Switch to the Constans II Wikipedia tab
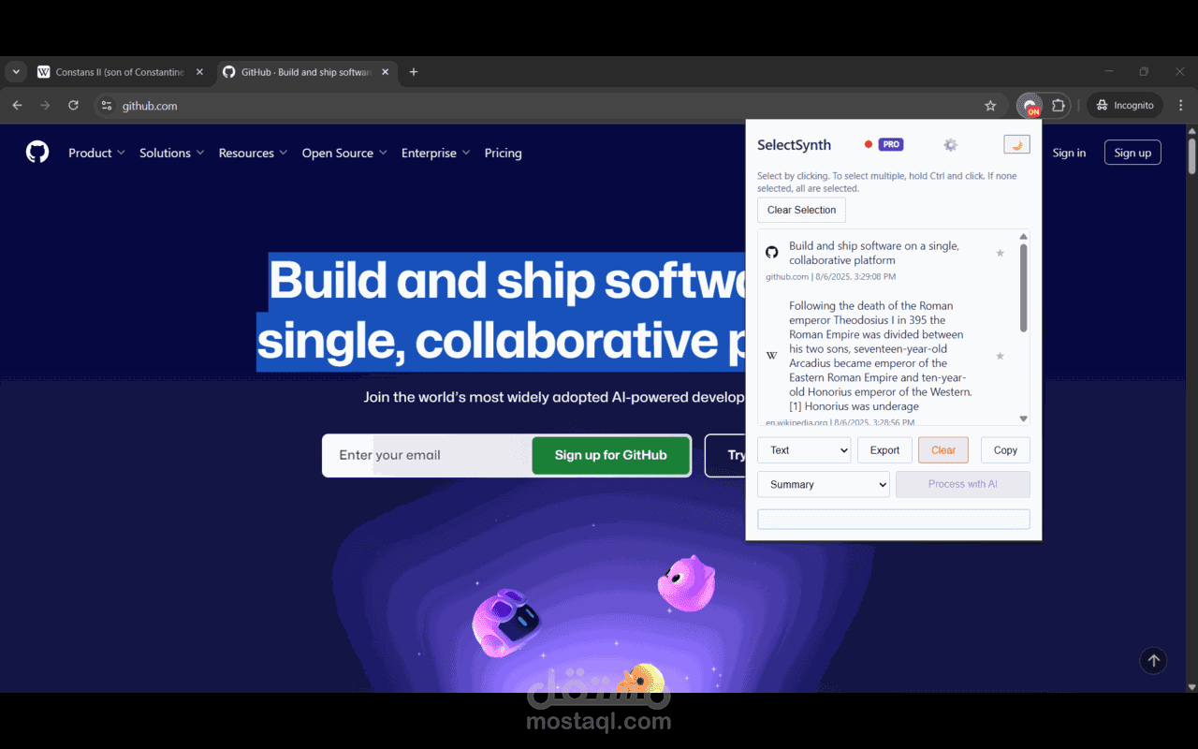This screenshot has width=1198, height=749. tap(121, 72)
